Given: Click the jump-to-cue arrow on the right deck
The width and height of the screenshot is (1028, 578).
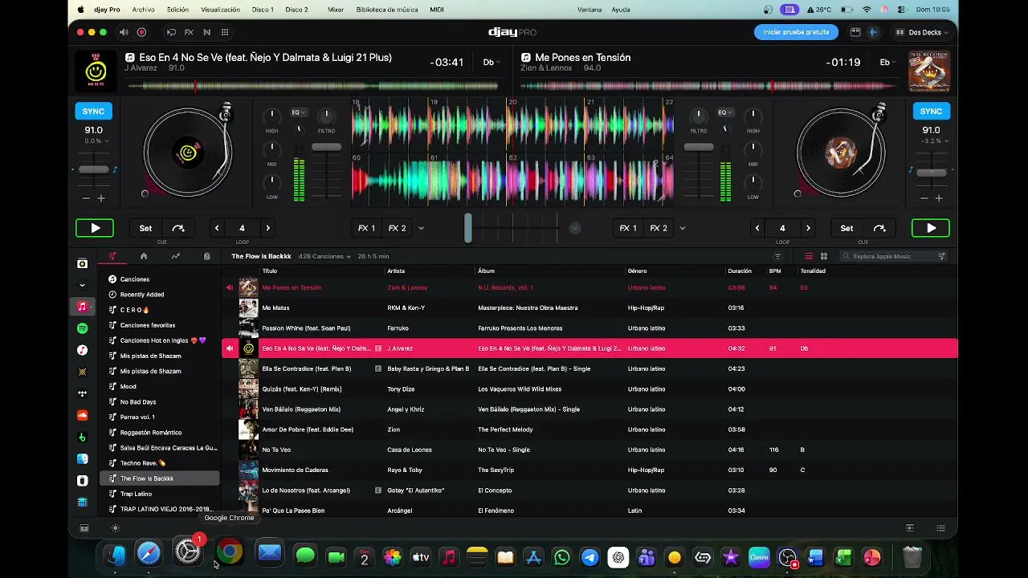Looking at the screenshot, I should pos(879,228).
